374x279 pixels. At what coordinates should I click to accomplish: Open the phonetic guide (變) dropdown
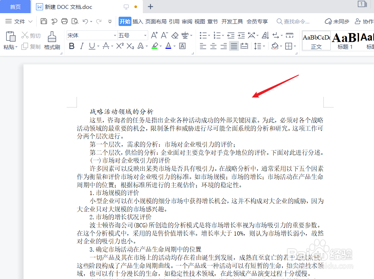191,36
